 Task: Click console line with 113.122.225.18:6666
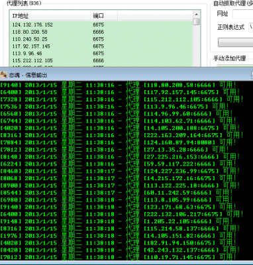(x=120, y=185)
